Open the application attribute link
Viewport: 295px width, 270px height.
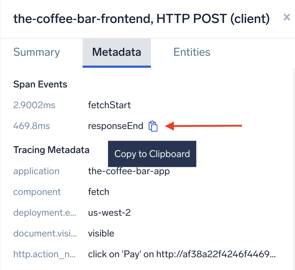(36, 171)
